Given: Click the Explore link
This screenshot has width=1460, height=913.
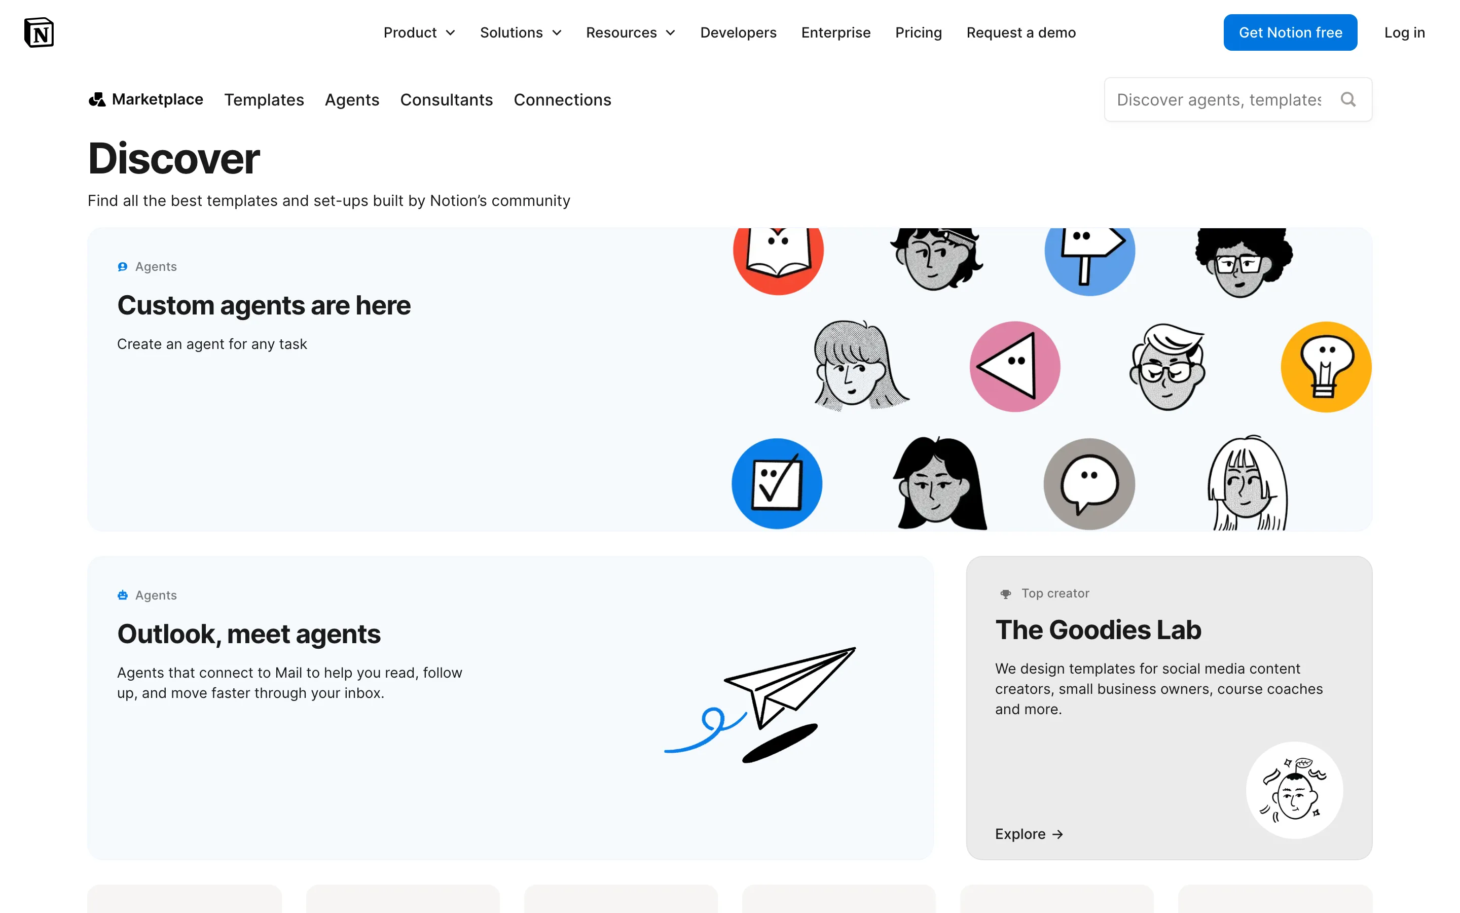Looking at the screenshot, I should (x=1029, y=834).
